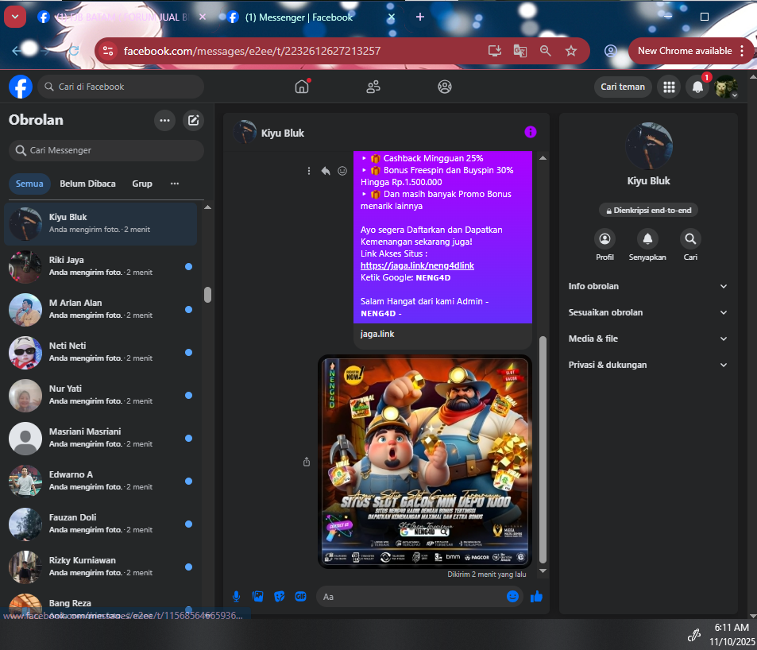Open the jaga.link/neng4dlink hyperlink
The height and width of the screenshot is (650, 757).
coord(417,265)
